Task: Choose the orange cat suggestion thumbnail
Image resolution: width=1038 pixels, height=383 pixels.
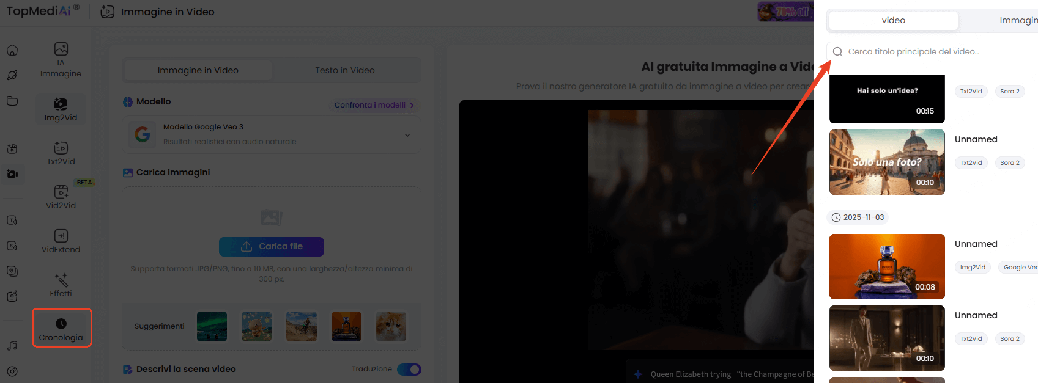Action: (391, 326)
